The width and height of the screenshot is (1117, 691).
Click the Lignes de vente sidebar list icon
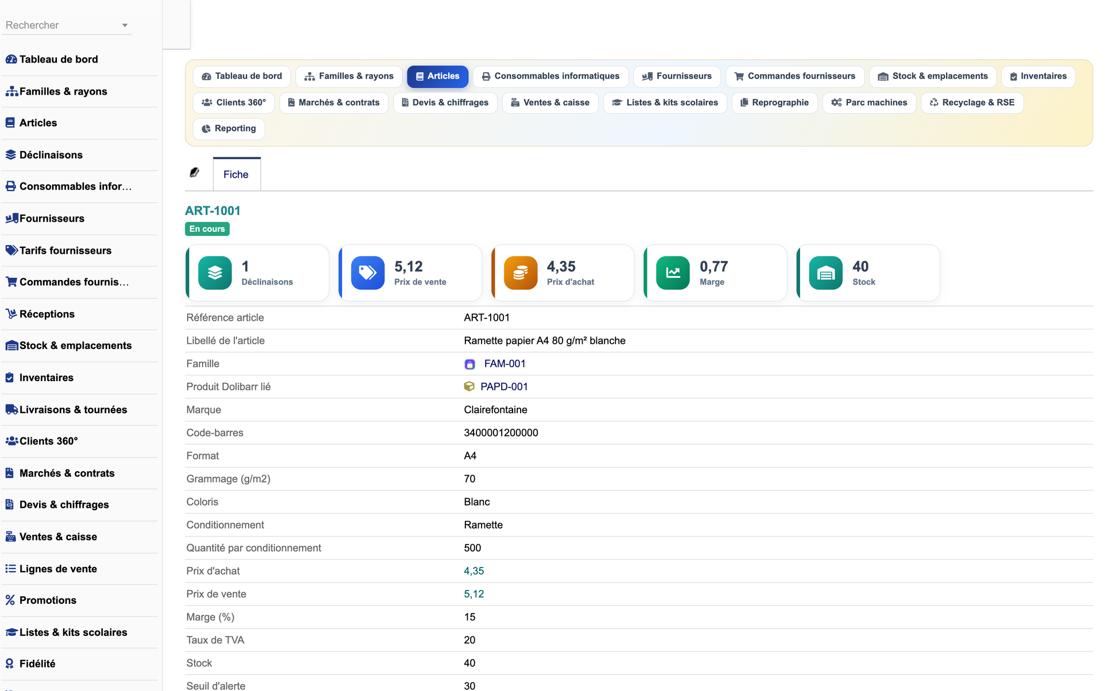point(10,569)
